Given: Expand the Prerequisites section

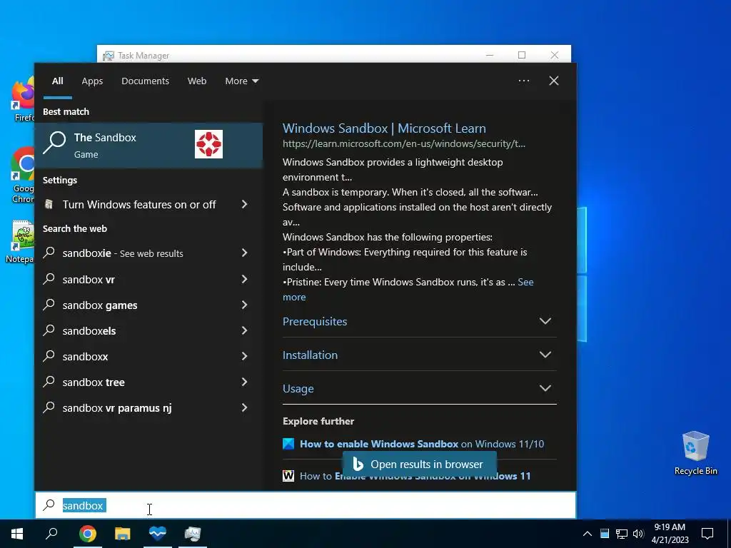Looking at the screenshot, I should (419, 322).
